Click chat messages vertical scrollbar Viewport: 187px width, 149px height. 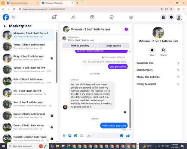click(130, 113)
